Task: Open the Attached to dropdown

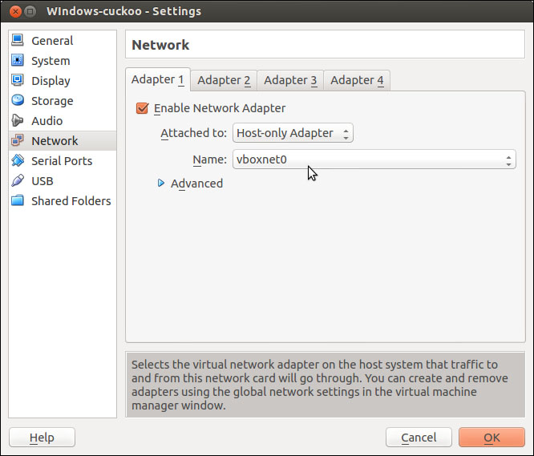Action: click(x=293, y=133)
